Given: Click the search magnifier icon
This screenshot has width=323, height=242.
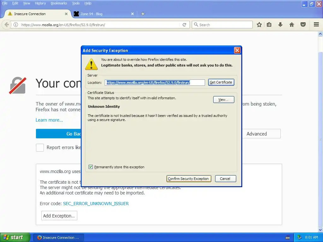Looking at the screenshot, I should (196, 25).
